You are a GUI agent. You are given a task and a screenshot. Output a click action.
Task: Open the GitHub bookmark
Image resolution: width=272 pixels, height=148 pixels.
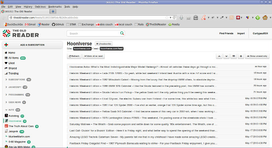[x=58, y=24]
